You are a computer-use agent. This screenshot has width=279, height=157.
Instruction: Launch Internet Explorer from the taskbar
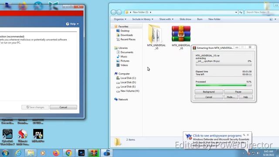click(18, 153)
